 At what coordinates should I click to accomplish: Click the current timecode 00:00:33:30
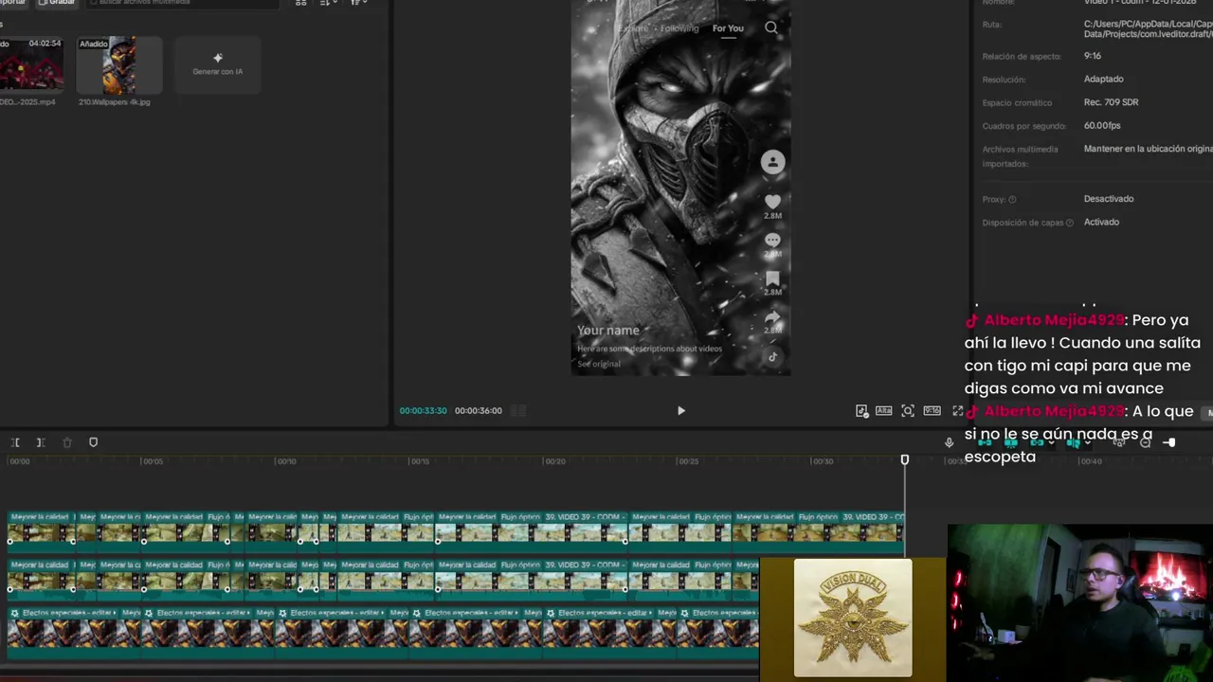424,411
